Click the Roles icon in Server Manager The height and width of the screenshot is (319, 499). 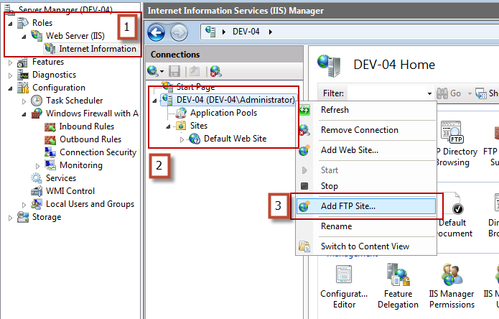[x=23, y=23]
